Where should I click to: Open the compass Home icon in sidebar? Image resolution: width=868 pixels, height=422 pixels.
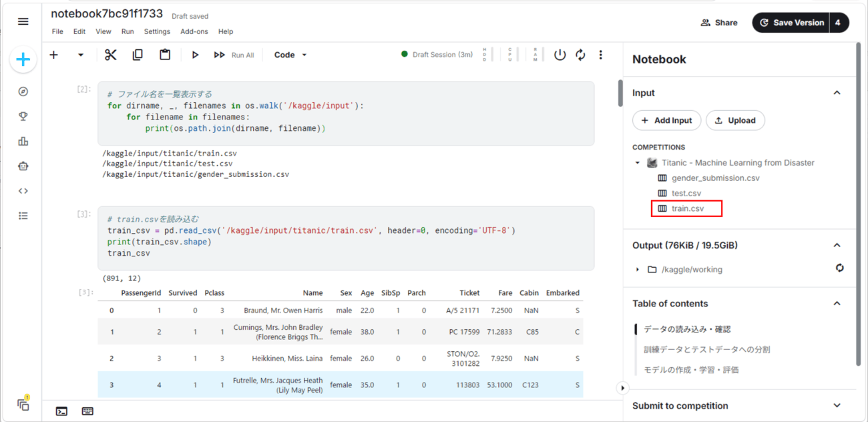pyautogui.click(x=23, y=91)
